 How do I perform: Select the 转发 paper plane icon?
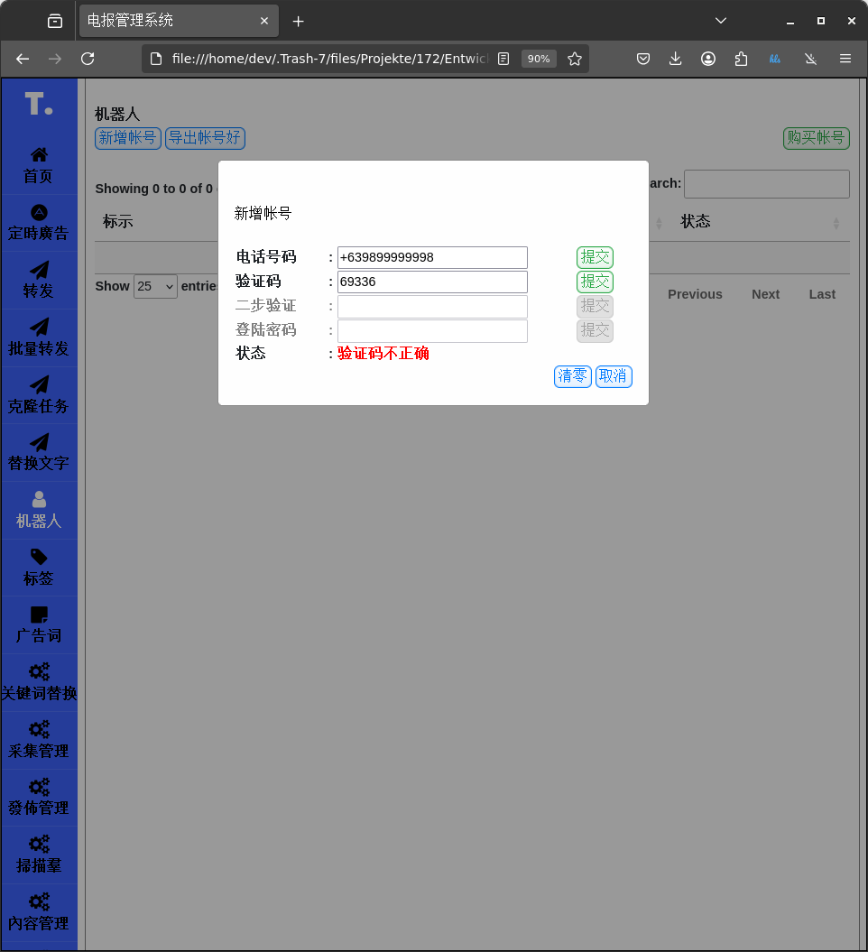click(x=39, y=271)
